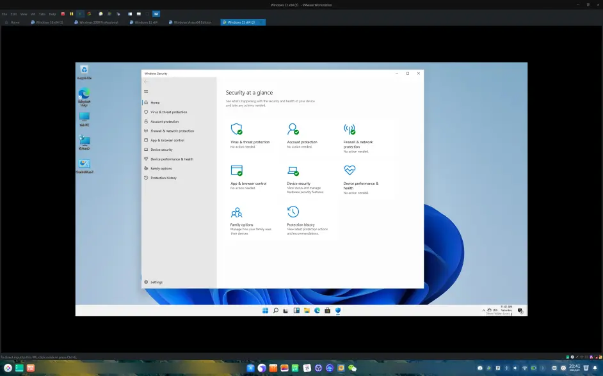Click Windows Security shield on the taskbar

pyautogui.click(x=338, y=310)
